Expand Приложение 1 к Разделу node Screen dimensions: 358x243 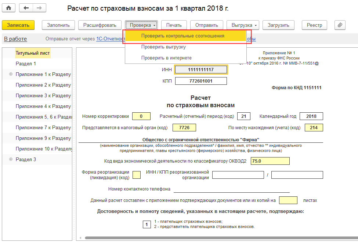[11, 74]
